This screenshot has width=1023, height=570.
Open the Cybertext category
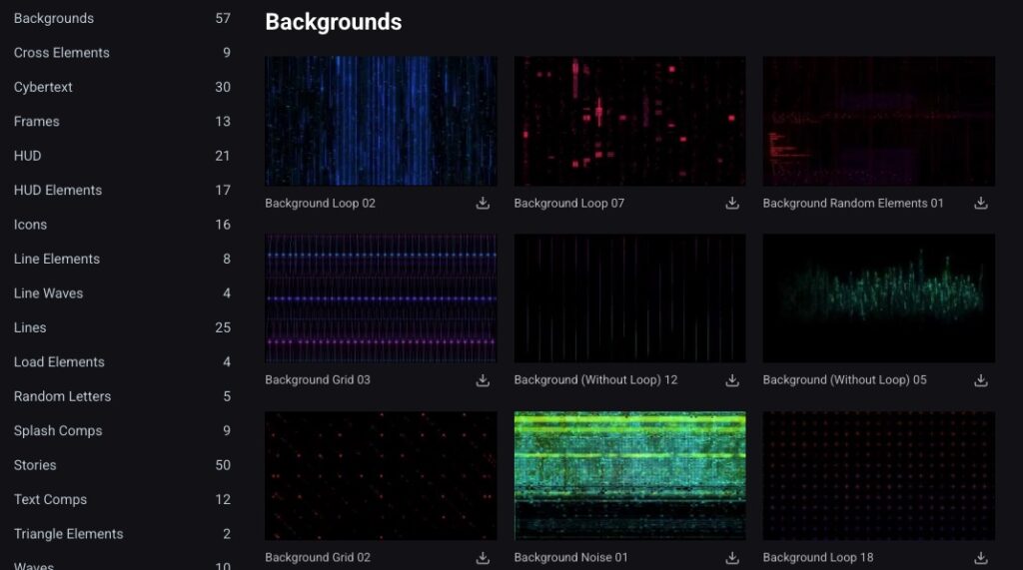tap(44, 87)
